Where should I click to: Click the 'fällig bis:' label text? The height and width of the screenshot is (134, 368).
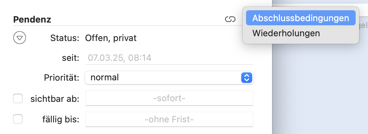[x=61, y=120]
